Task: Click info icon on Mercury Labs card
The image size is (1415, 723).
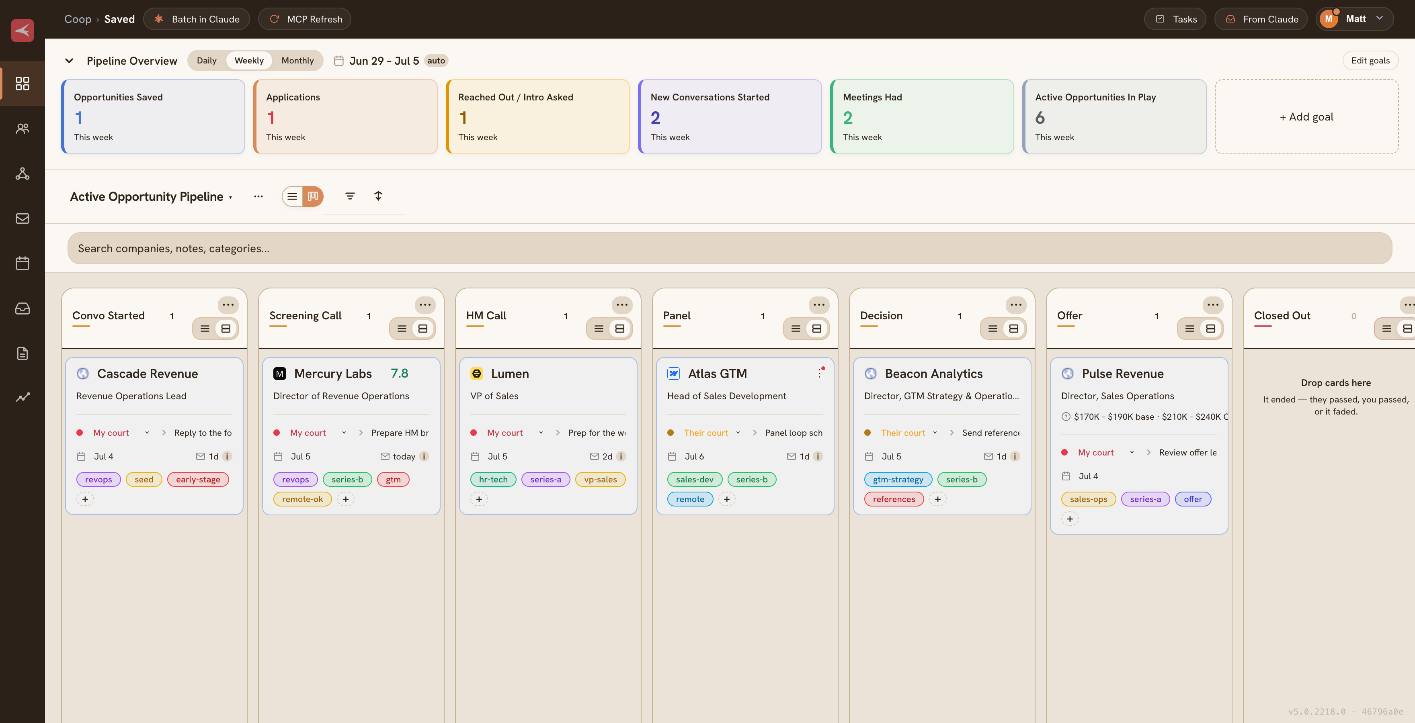Action: [424, 456]
